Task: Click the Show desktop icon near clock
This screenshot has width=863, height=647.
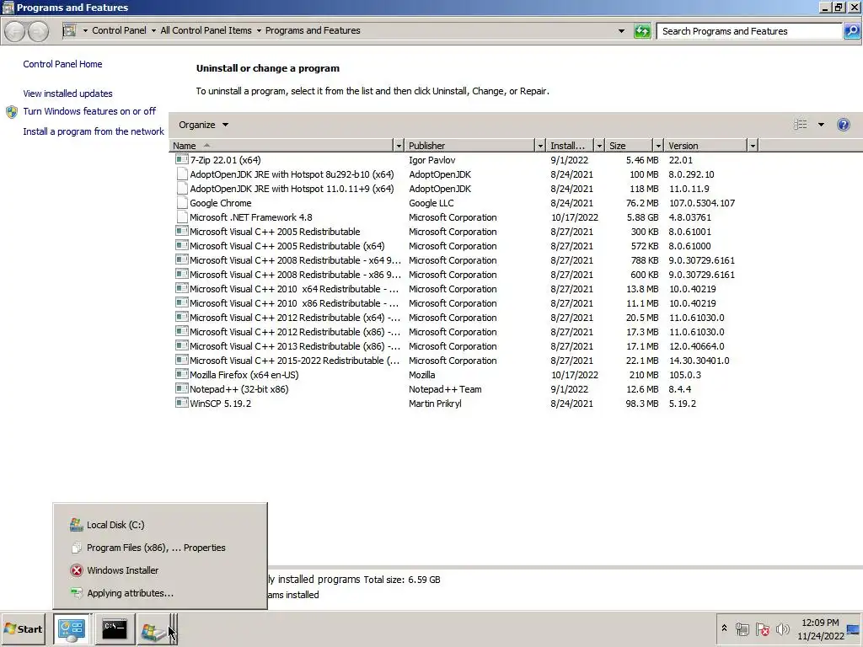Action: (853, 630)
